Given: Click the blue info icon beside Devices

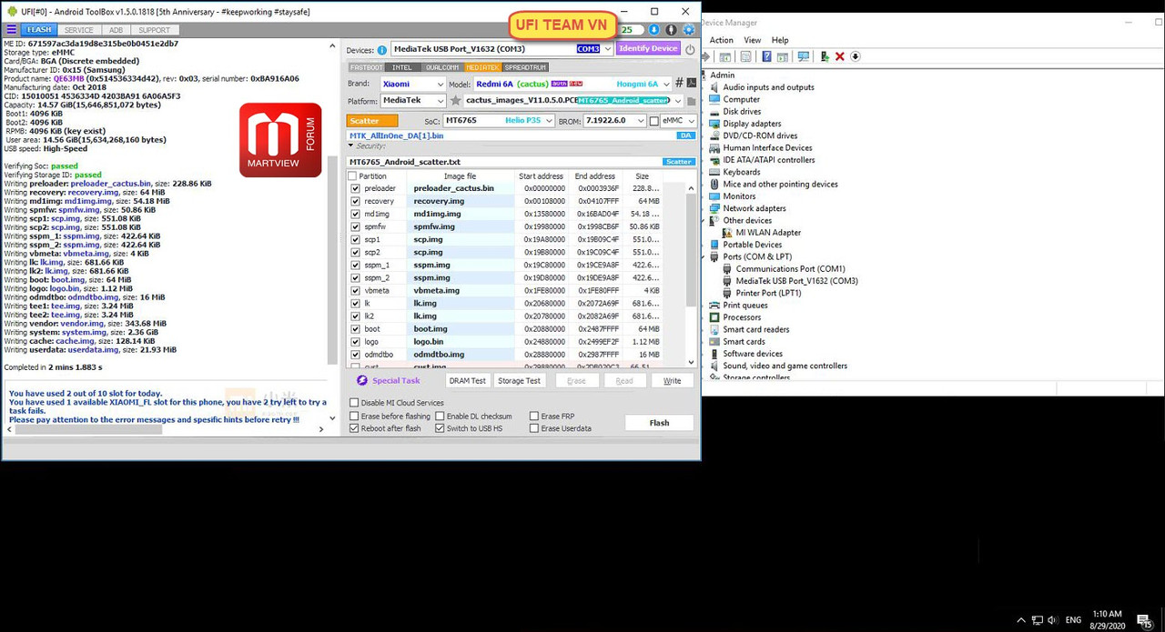Looking at the screenshot, I should (x=382, y=50).
